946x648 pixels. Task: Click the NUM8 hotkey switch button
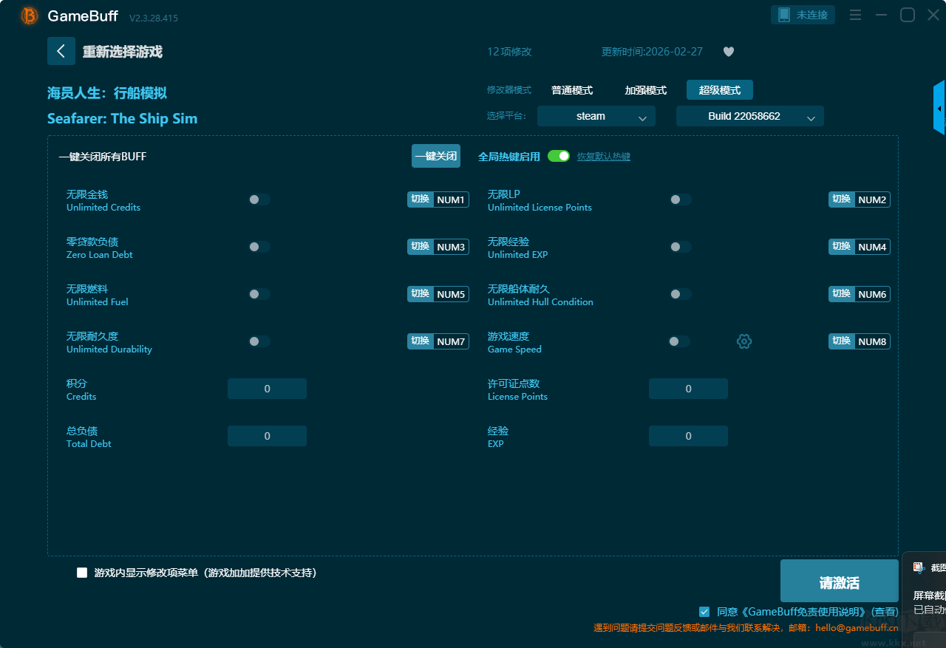tap(860, 341)
